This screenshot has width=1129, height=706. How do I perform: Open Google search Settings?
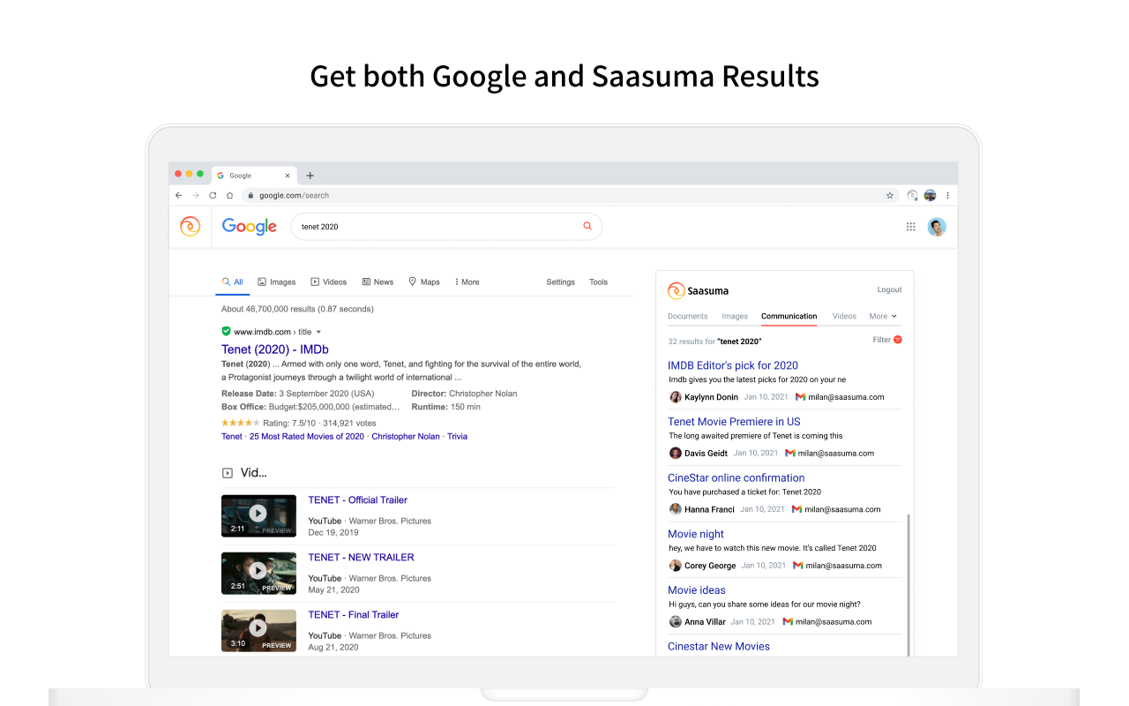560,282
